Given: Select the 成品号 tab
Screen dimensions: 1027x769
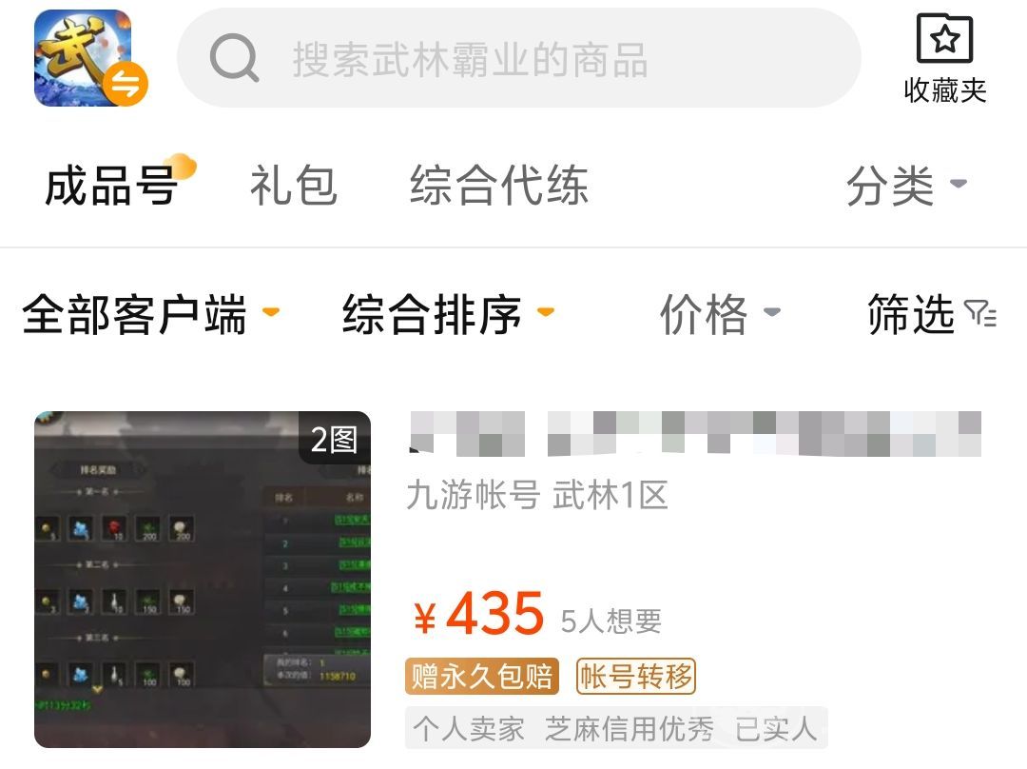Looking at the screenshot, I should (111, 186).
